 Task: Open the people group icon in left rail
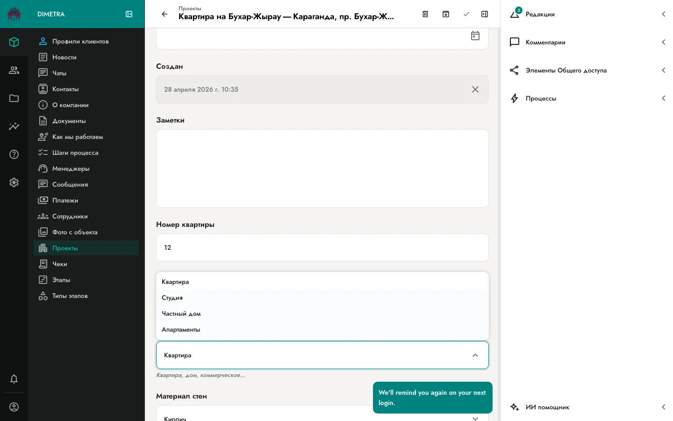click(14, 70)
